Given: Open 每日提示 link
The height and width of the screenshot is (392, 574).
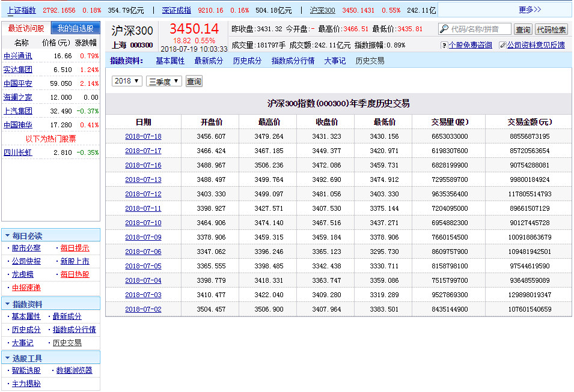Looking at the screenshot, I should (x=75, y=248).
